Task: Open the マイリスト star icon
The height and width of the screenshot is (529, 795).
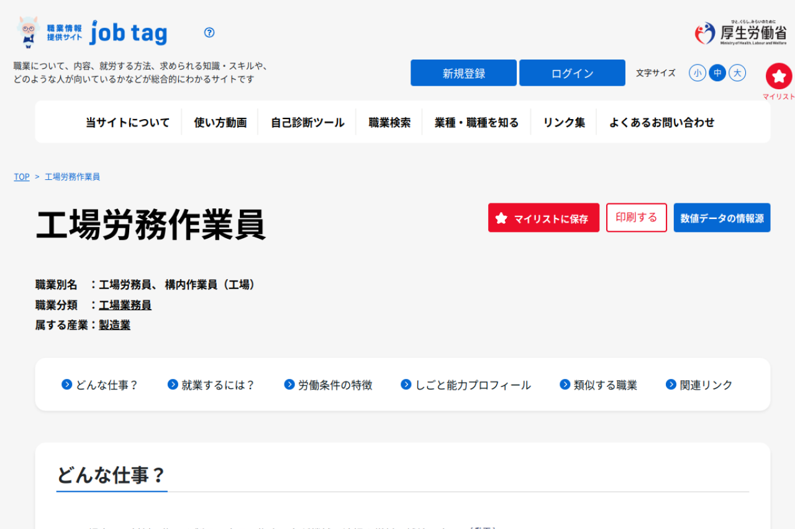Action: (779, 76)
